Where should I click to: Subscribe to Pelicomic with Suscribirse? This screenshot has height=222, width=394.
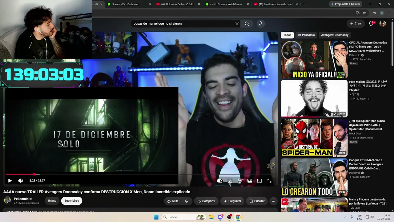(x=72, y=201)
